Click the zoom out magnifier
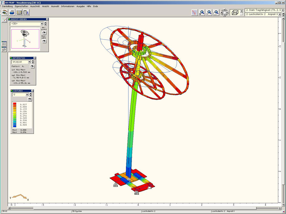 (209, 12)
